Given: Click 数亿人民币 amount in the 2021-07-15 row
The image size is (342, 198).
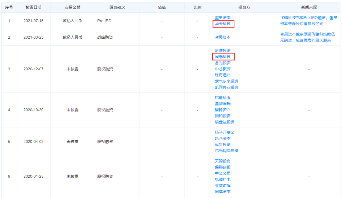Looking at the screenshot, I should (x=73, y=21).
